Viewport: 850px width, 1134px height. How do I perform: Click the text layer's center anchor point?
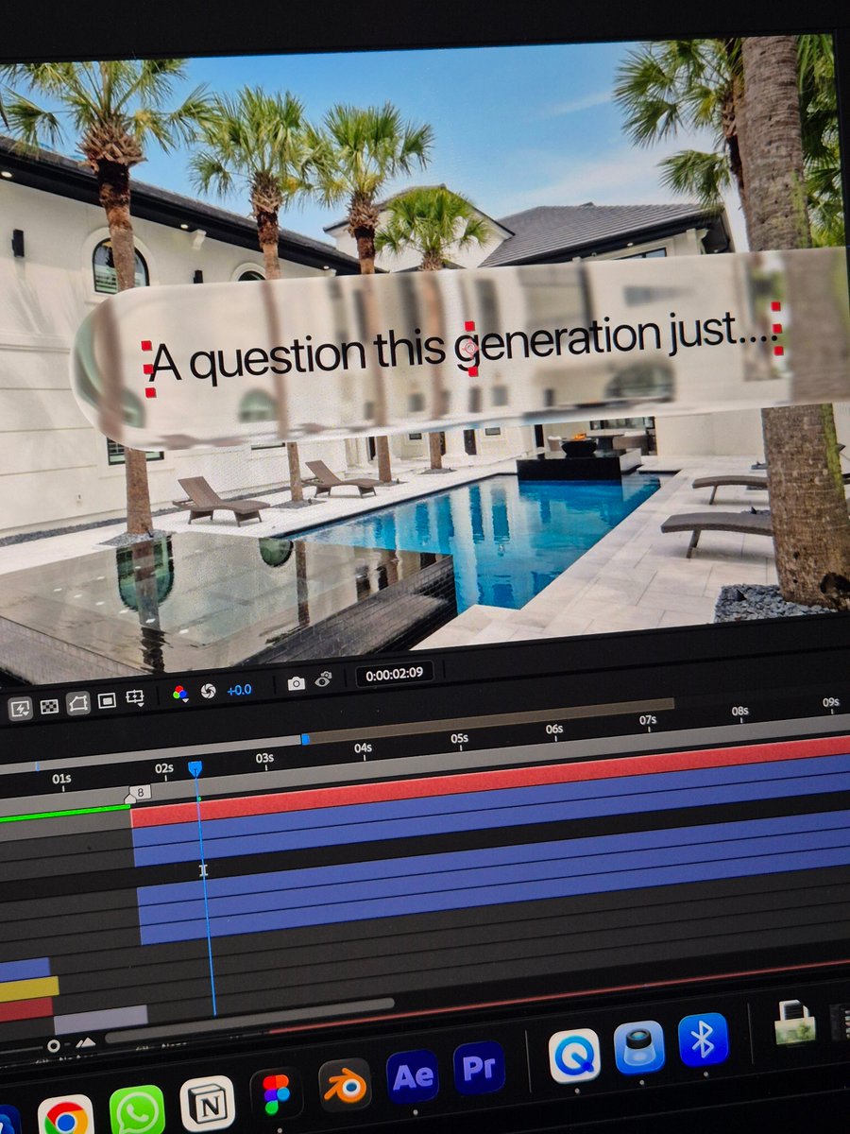(x=468, y=348)
